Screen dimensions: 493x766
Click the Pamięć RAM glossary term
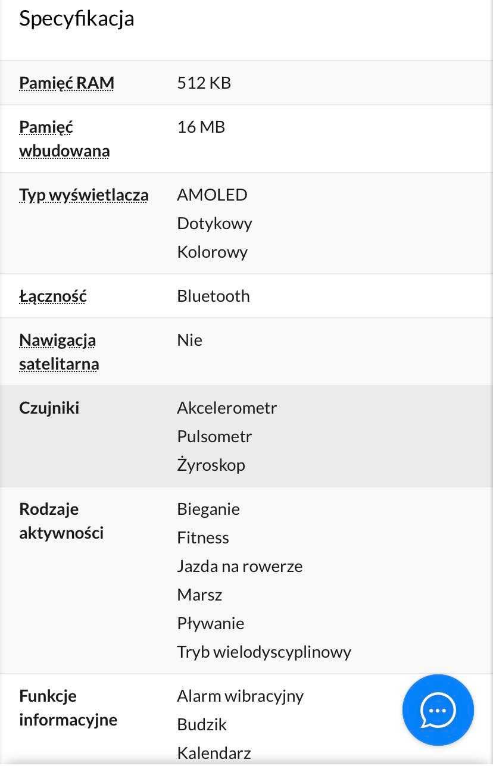click(67, 83)
